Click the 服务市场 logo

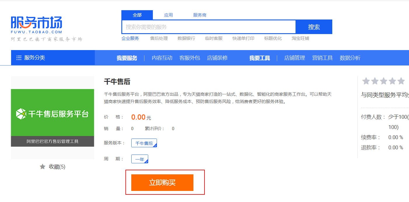(36, 25)
